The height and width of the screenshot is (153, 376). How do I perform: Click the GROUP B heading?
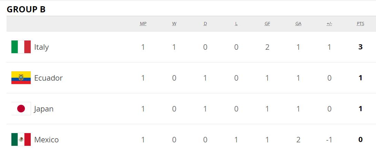point(26,10)
